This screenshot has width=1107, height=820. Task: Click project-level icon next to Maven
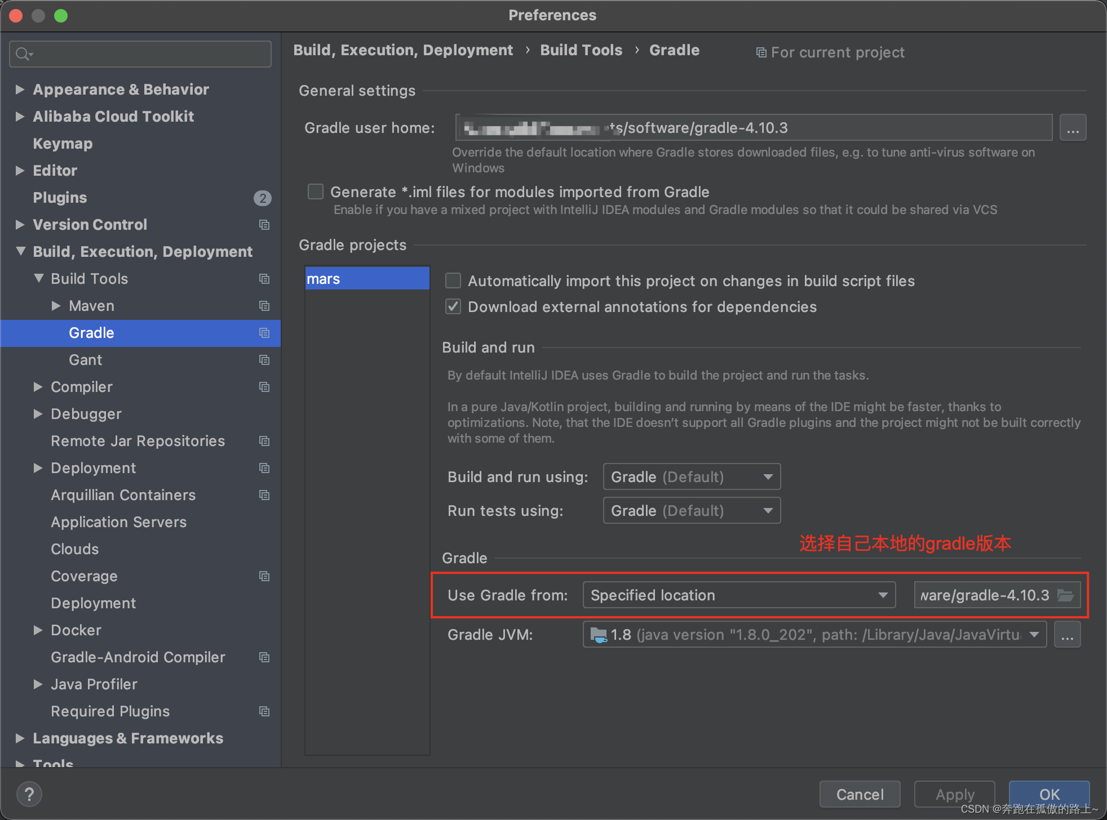(x=264, y=306)
